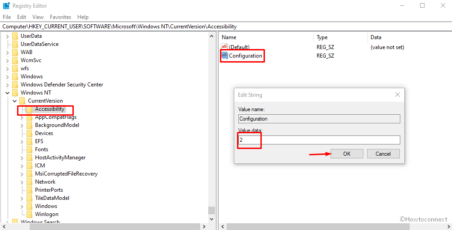This screenshot has height=230, width=452.
Task: Click the Fonts folder icon
Action: (29, 149)
